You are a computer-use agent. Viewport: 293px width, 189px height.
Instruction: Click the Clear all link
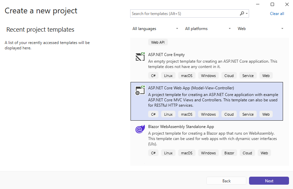(277, 14)
